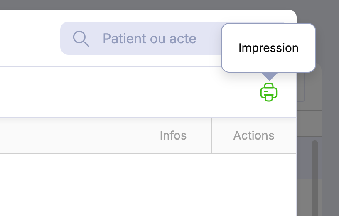Image resolution: width=339 pixels, height=216 pixels.
Task: Click the divider left of the Infos header
Action: [135, 135]
